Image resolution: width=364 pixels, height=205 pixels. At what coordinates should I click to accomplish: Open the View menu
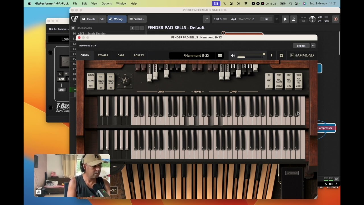(94, 3)
